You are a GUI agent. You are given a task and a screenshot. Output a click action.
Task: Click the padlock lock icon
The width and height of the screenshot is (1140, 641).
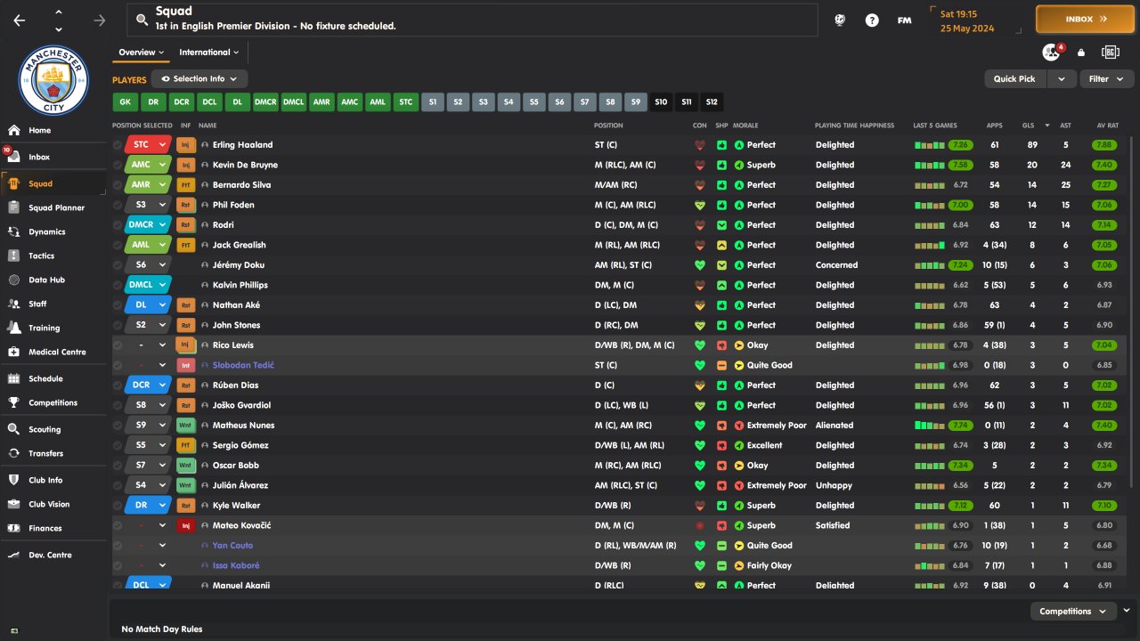[1081, 53]
